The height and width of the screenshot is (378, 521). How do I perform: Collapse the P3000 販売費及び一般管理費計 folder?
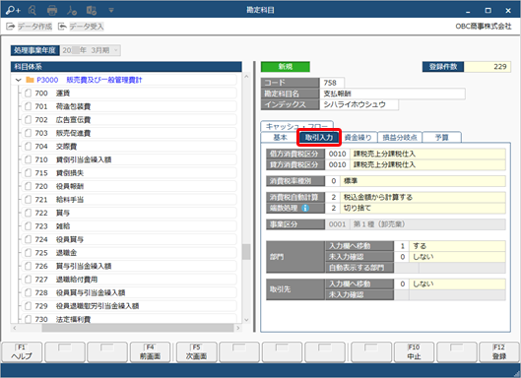coord(19,80)
